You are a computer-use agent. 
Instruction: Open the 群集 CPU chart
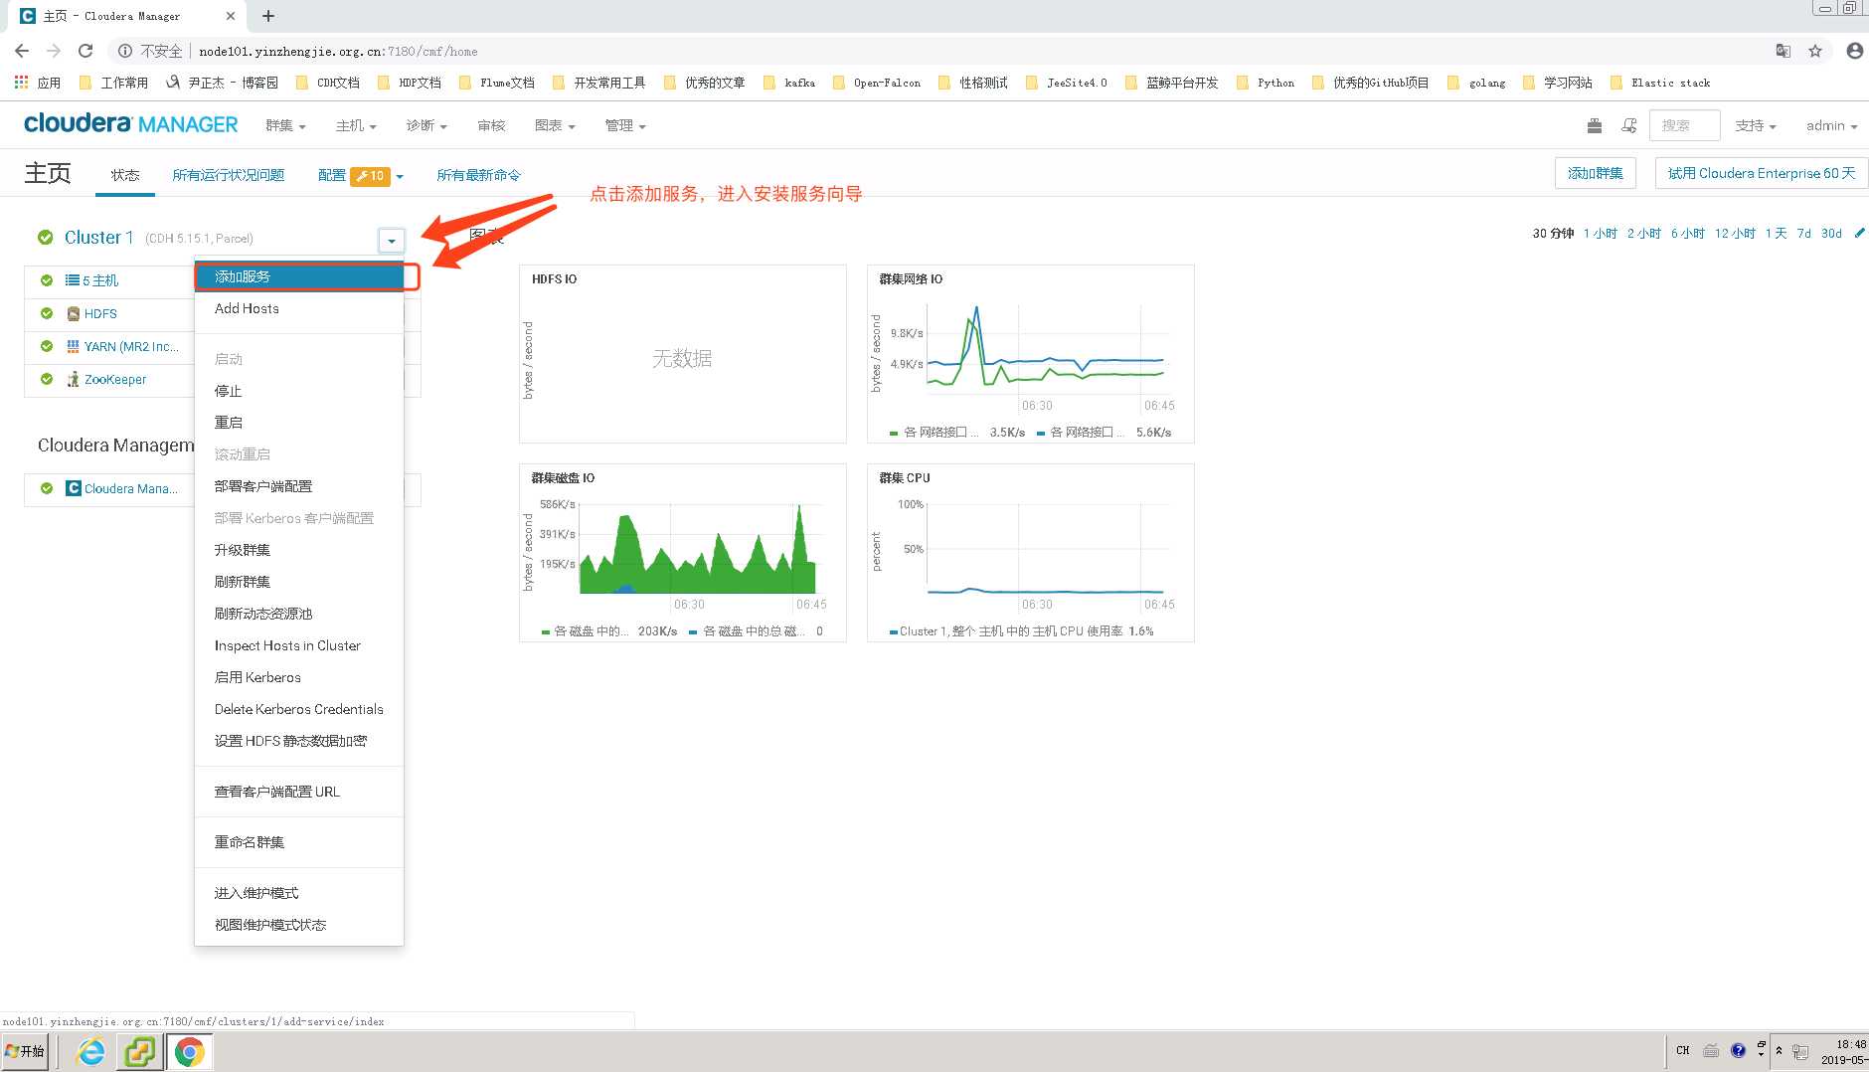click(x=1030, y=552)
